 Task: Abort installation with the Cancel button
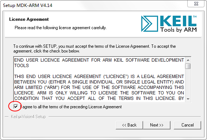click(x=187, y=125)
